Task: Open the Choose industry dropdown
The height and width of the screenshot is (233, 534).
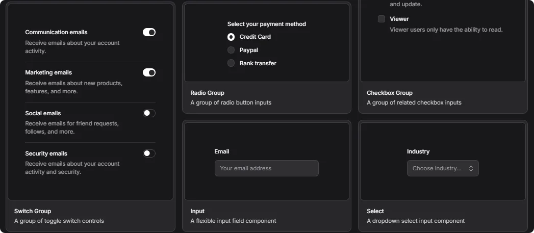Action: click(x=443, y=168)
